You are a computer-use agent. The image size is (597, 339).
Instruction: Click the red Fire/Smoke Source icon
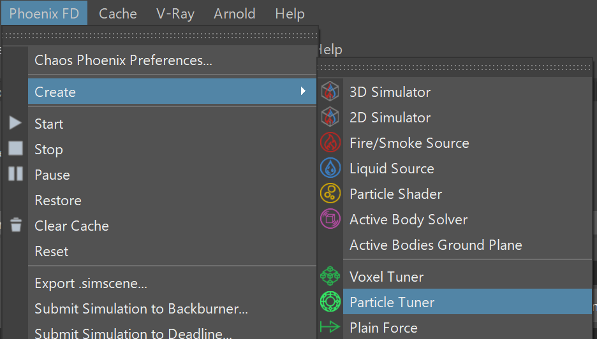330,142
